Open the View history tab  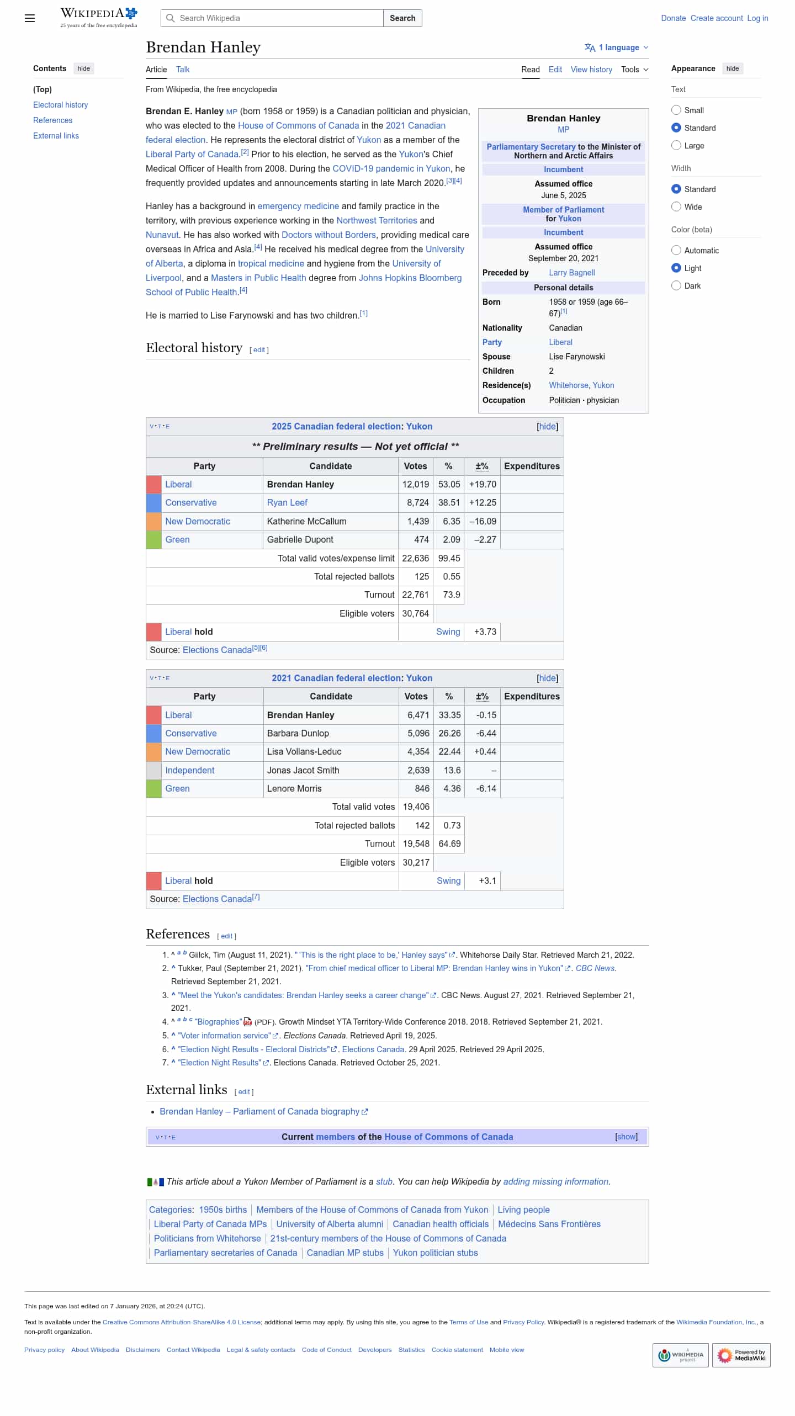[591, 70]
